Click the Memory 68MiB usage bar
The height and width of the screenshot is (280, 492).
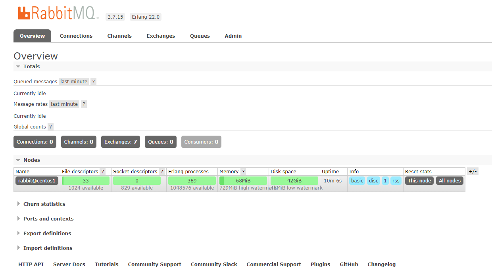click(243, 180)
